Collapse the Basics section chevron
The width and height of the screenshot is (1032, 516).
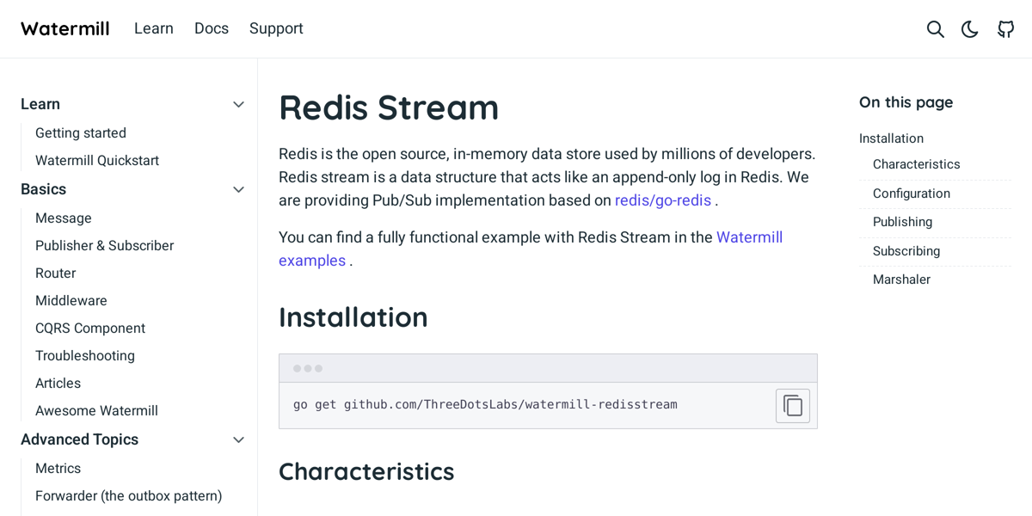click(x=238, y=189)
